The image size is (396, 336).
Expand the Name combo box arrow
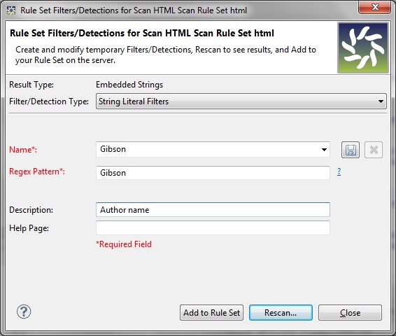click(324, 150)
